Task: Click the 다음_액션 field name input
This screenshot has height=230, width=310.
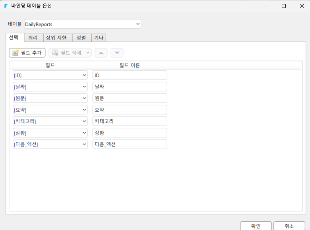Action: tap(130, 144)
